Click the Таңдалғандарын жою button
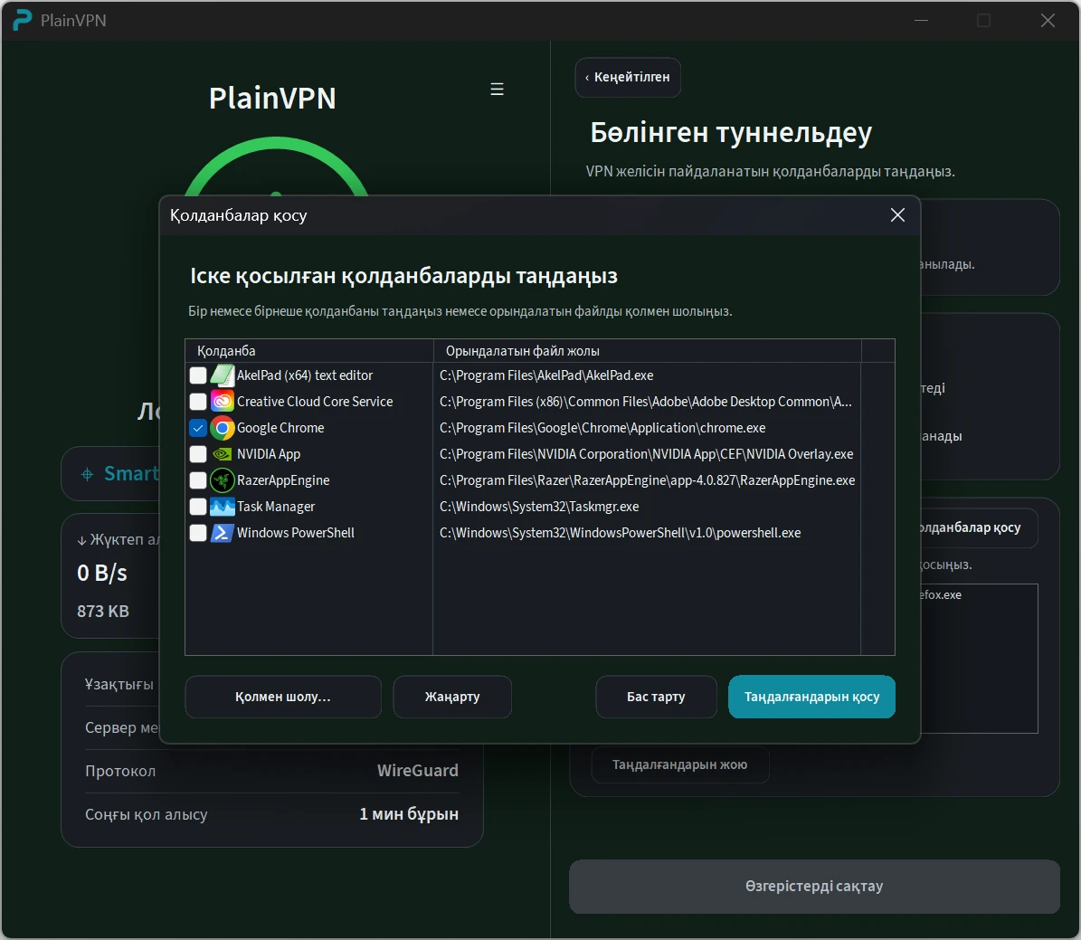1081x940 pixels. pos(679,764)
